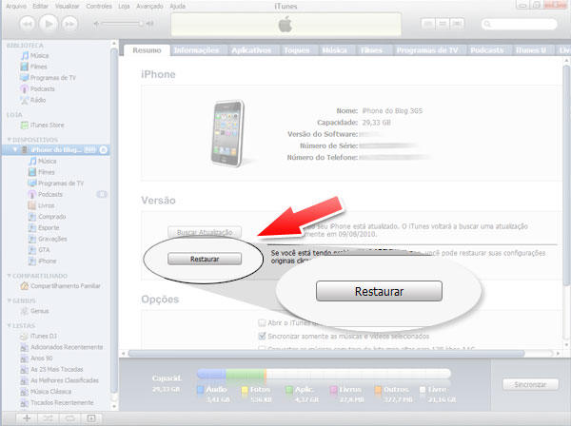Switch to list view
571x426 pixels.
click(x=428, y=24)
